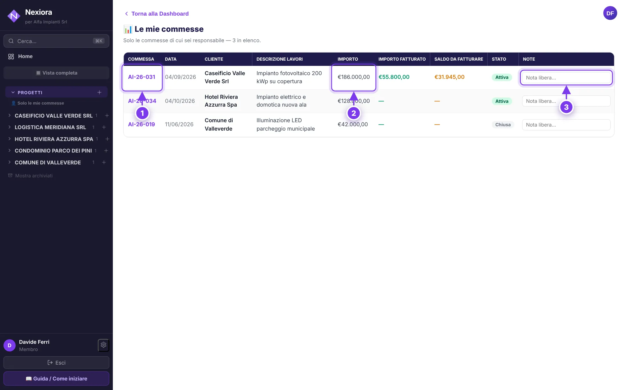Click plus next to Logistica Meridiana Srl
The height and width of the screenshot is (390, 625).
click(104, 127)
